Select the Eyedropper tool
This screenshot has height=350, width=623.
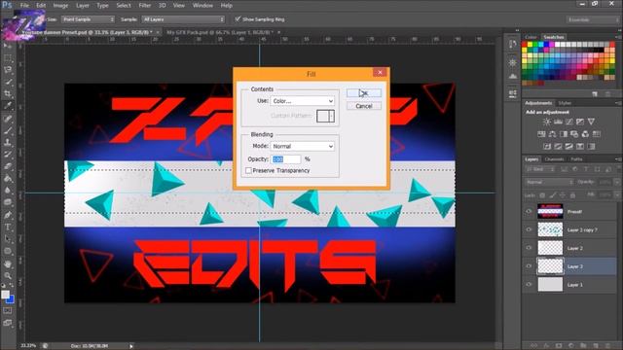coord(8,106)
